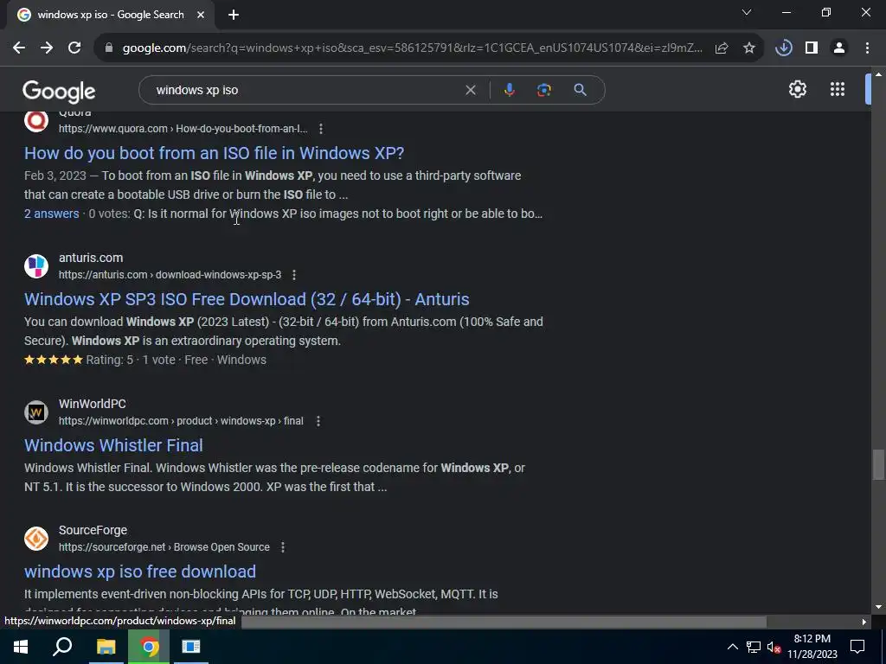Open options menu for WinWorldPC result
This screenshot has height=664, width=886.
click(318, 421)
